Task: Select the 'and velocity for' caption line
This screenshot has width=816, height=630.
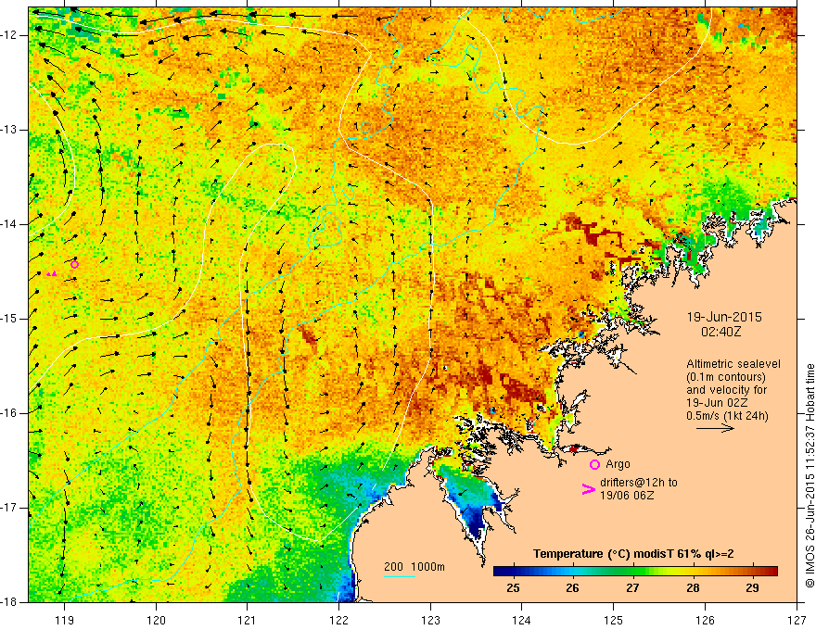Action: pyautogui.click(x=726, y=390)
